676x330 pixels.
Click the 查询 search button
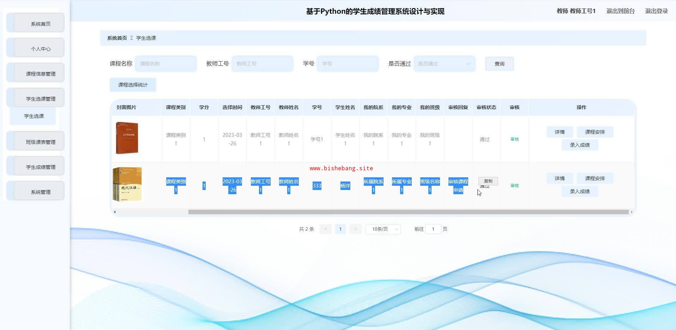tap(499, 64)
